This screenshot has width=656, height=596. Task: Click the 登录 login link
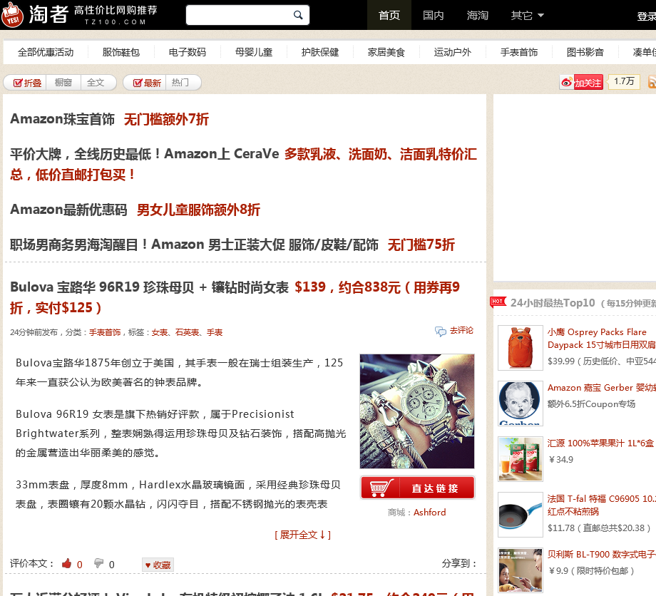(647, 16)
